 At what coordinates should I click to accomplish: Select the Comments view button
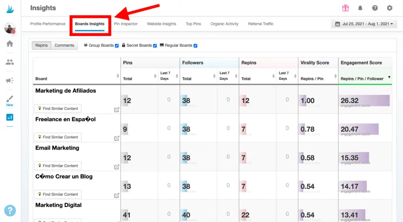64,45
